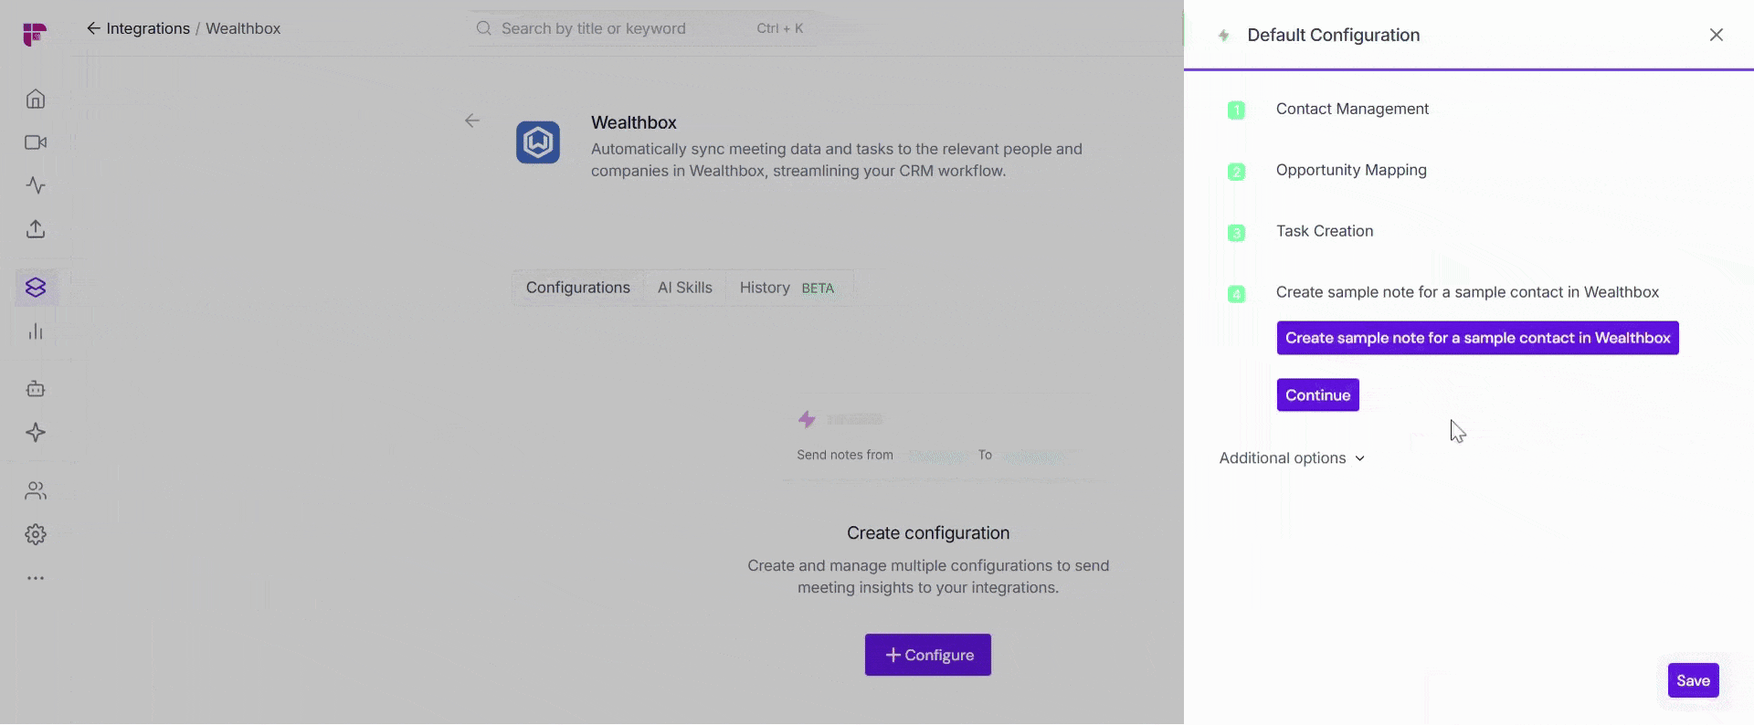The image size is (1754, 725).
Task: Open the activity pulse icon
Action: click(x=36, y=185)
